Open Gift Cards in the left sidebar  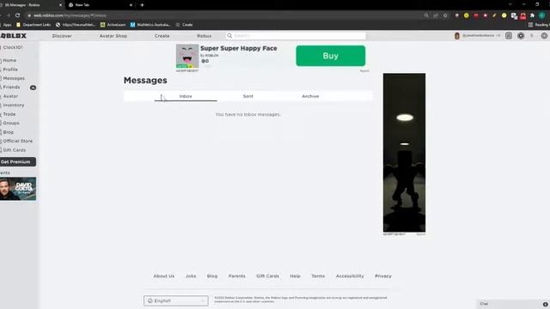tap(14, 150)
